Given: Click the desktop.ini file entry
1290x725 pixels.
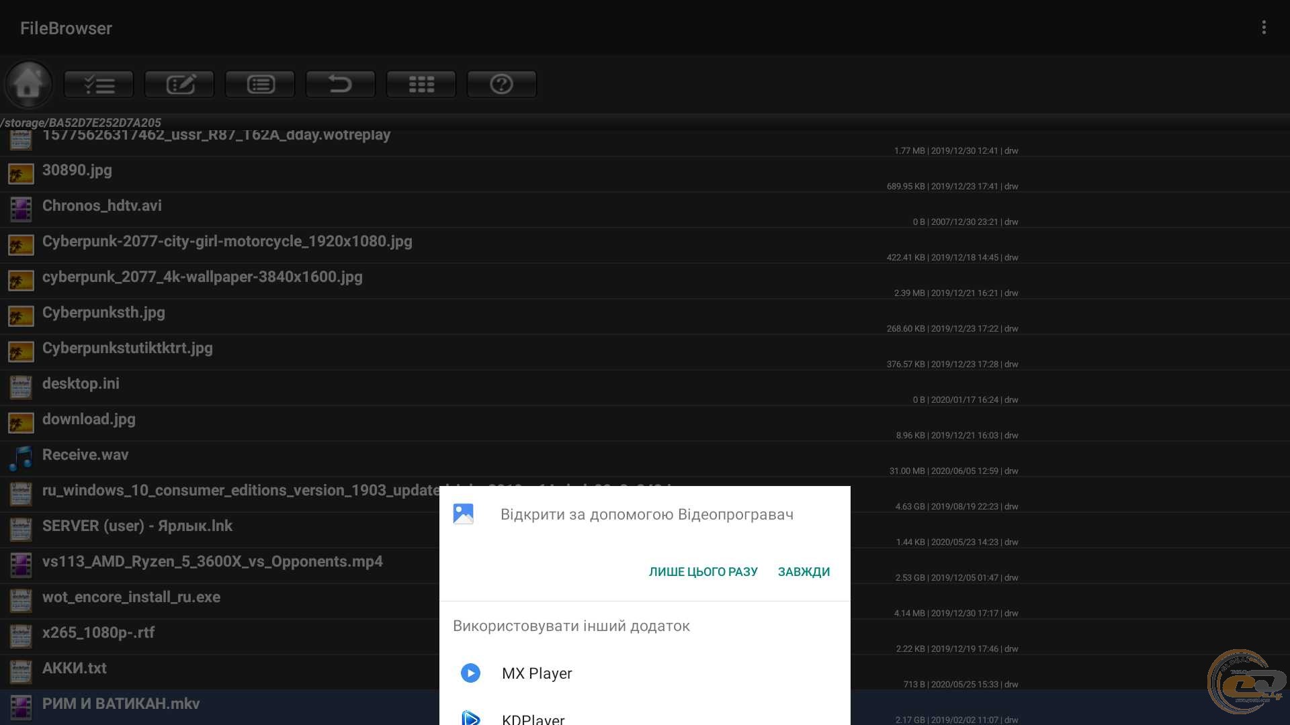Looking at the screenshot, I should [x=81, y=384].
